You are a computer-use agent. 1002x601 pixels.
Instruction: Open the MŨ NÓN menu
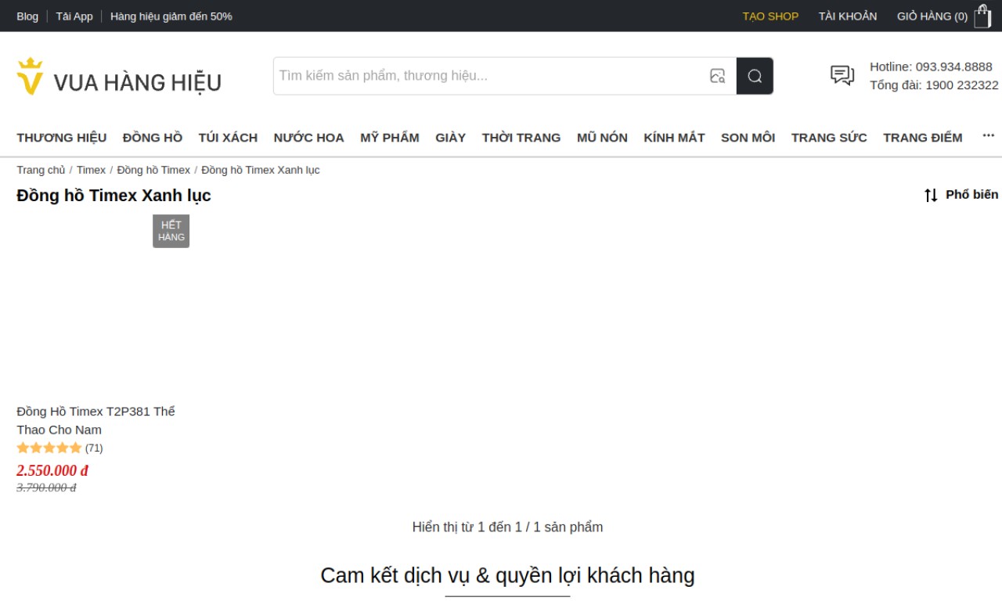tap(602, 138)
